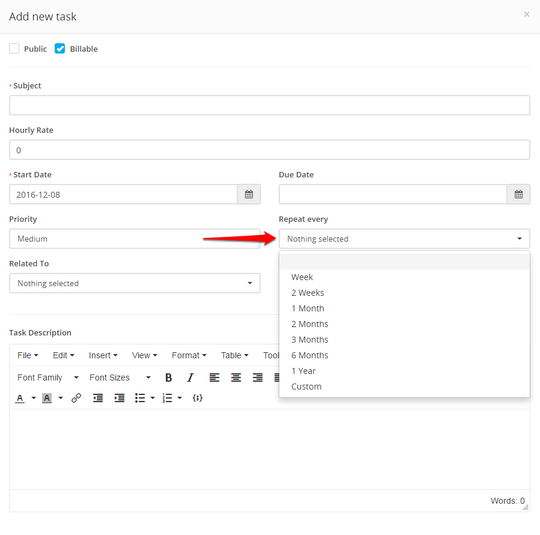Open Due Date calendar picker
Screen dimensions: 540x535
click(x=518, y=194)
